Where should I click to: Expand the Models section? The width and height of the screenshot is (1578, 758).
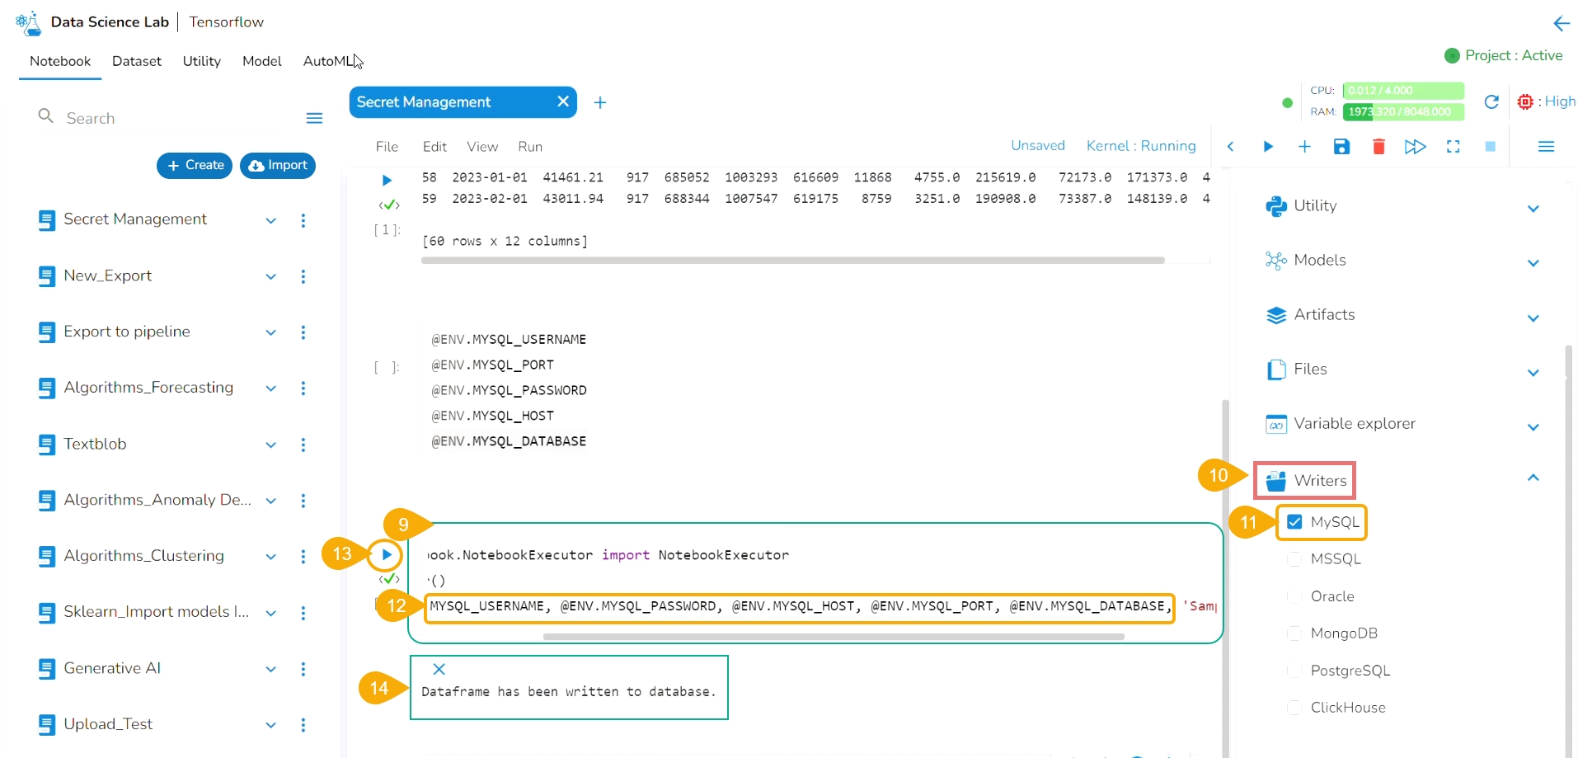click(x=1533, y=263)
